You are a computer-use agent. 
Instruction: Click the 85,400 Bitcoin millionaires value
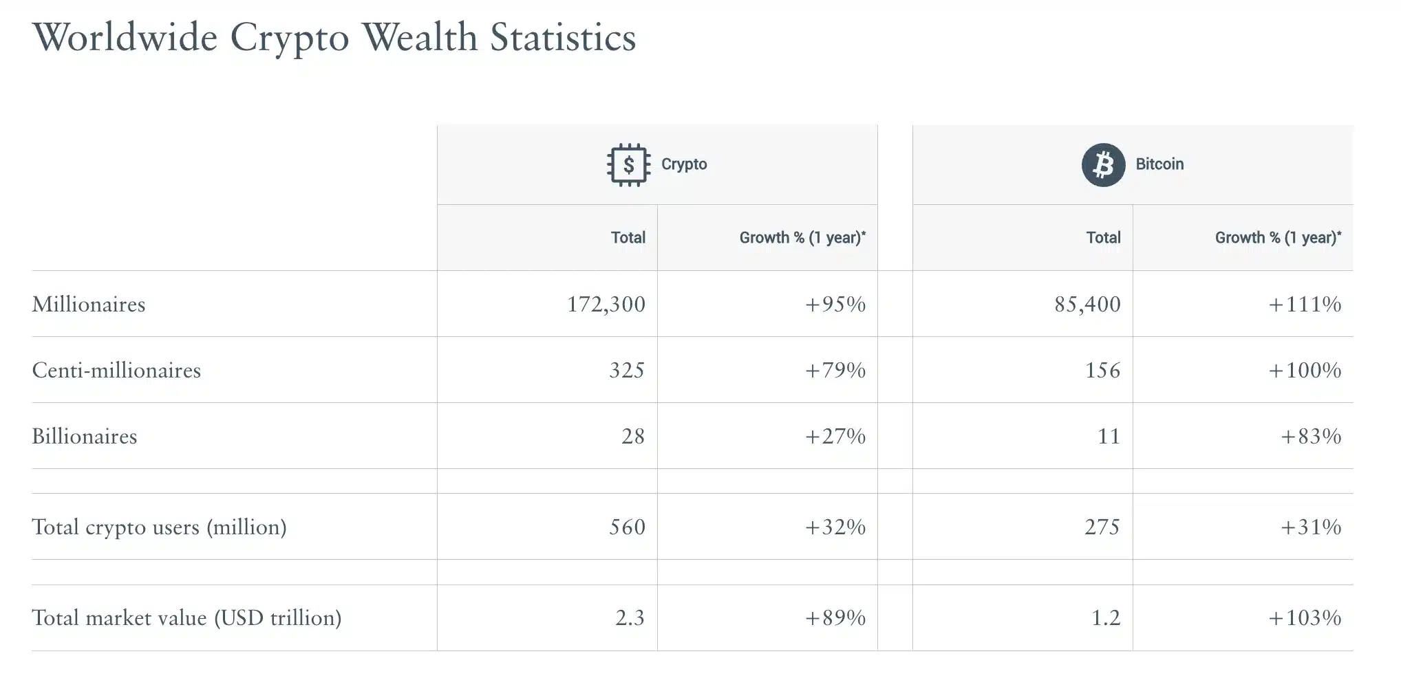coord(1087,305)
